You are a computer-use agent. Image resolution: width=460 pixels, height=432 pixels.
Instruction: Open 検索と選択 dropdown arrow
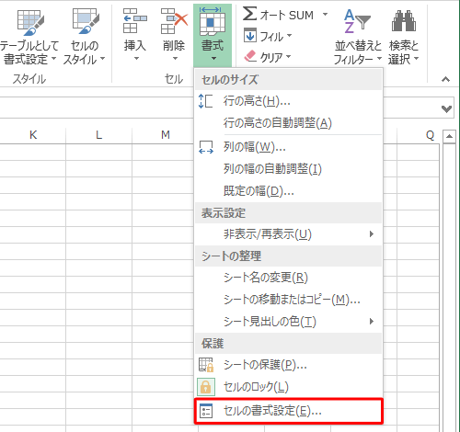(416, 59)
